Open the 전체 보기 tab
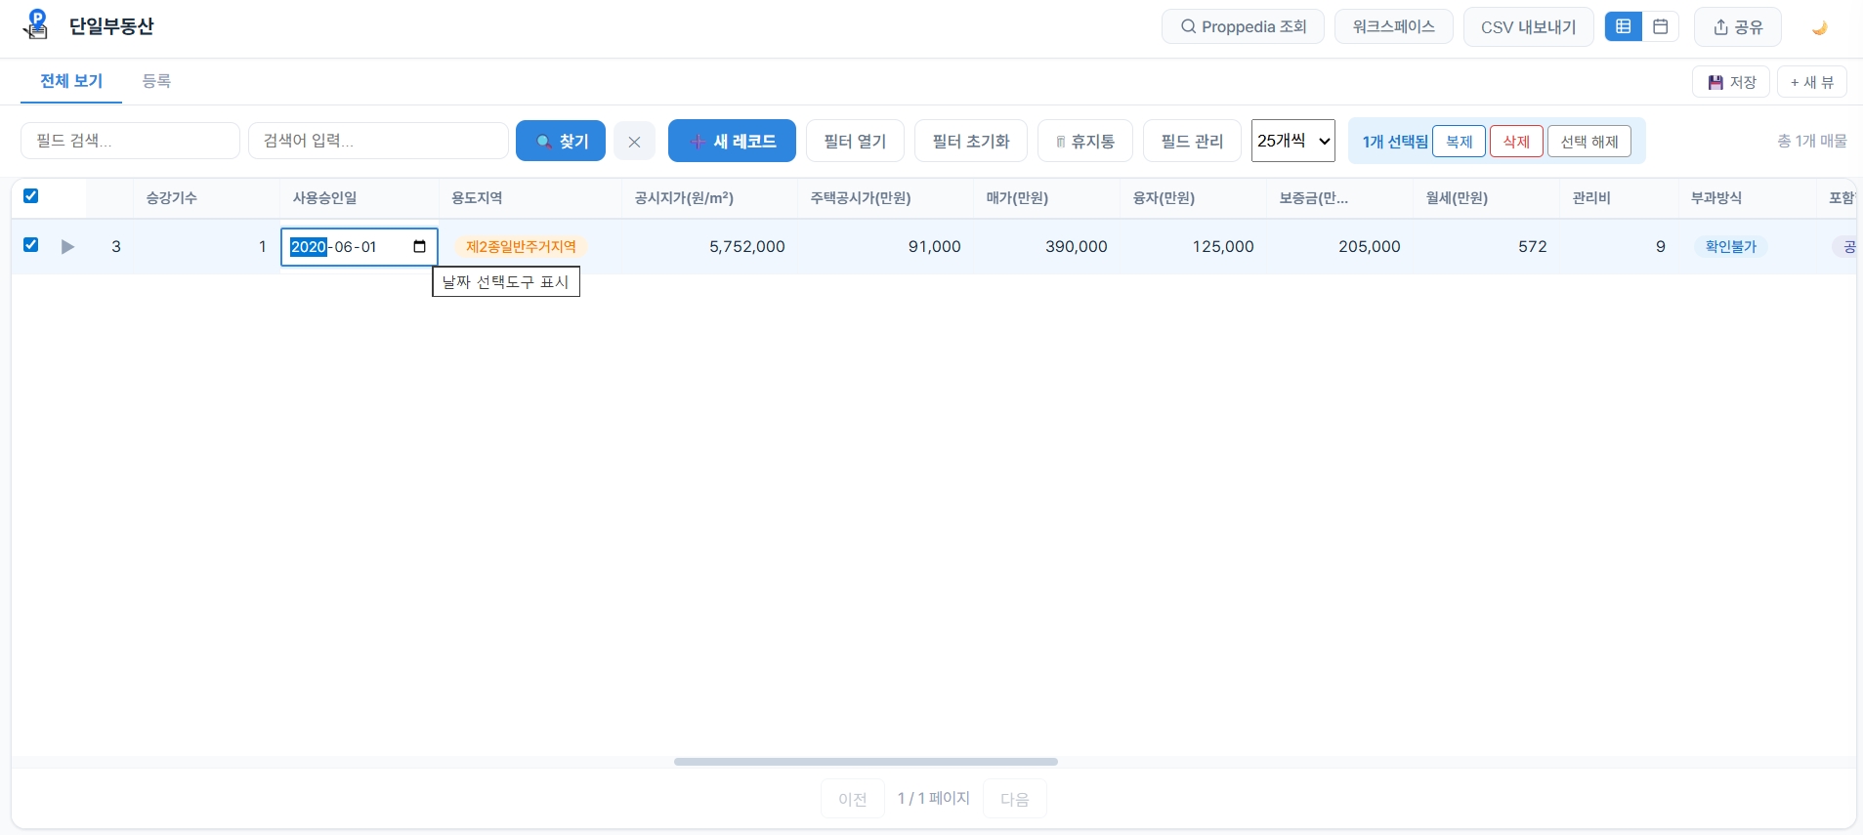 (x=71, y=81)
